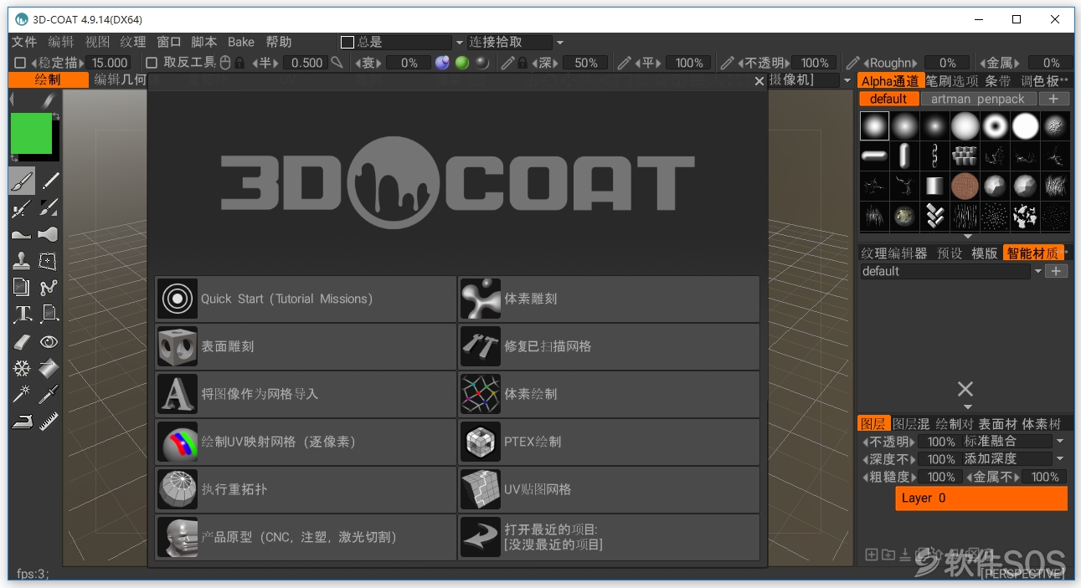The height and width of the screenshot is (588, 1081).
Task: Select the Eraser tool
Action: pos(22,341)
